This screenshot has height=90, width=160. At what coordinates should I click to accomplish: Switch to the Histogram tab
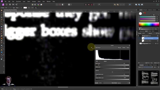(145, 10)
